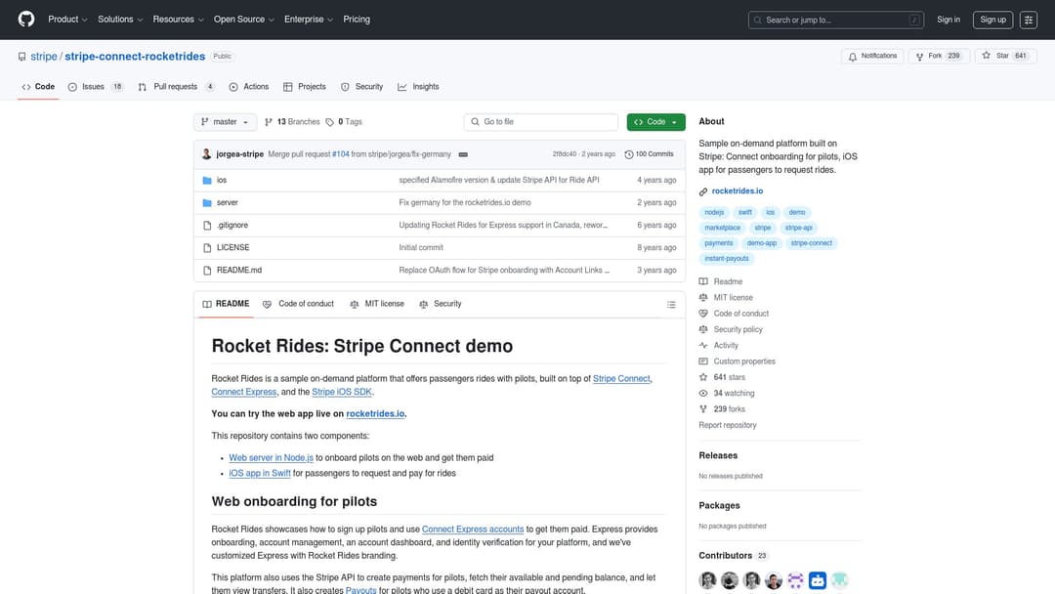
Task: Open the LICENSE file
Action: coord(232,247)
